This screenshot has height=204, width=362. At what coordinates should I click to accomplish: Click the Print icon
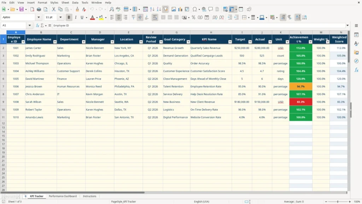click(39, 9)
